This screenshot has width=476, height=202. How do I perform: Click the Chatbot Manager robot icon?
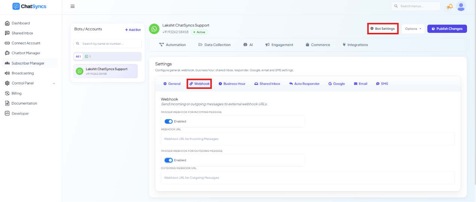(7, 53)
